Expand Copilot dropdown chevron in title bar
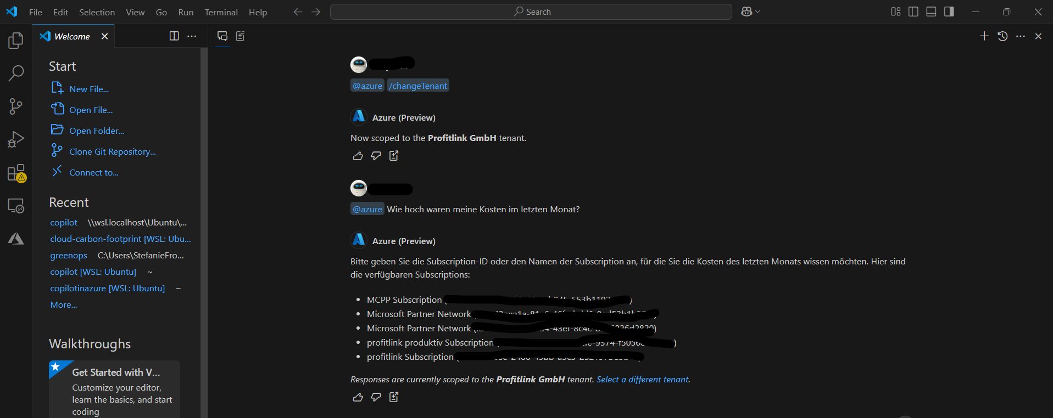Screen dimensions: 1053x418 [758, 12]
